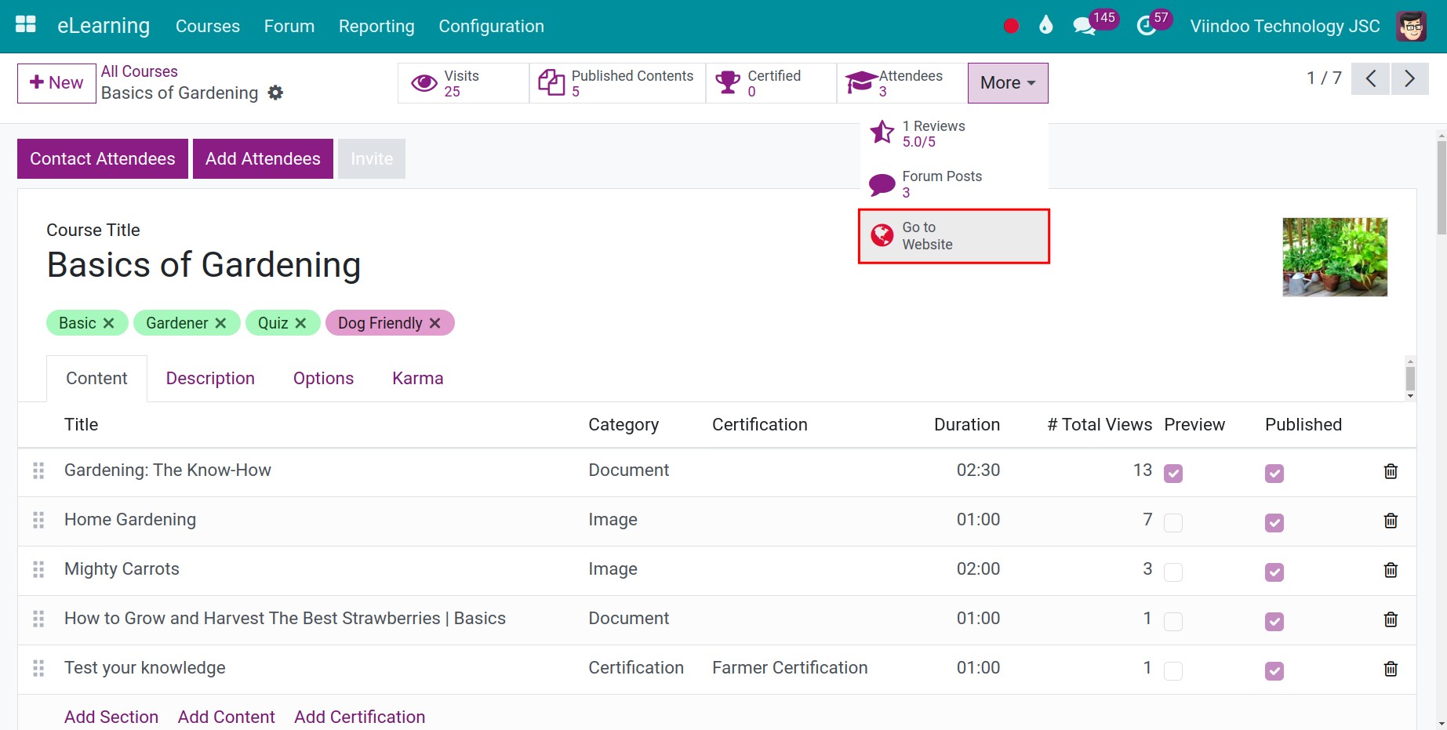1447x730 pixels.
Task: Open user avatar menu
Action: coord(1411,26)
